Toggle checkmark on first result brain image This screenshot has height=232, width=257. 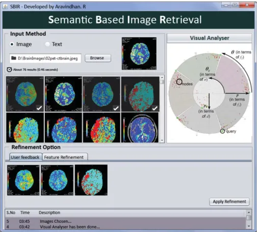pos(39,108)
